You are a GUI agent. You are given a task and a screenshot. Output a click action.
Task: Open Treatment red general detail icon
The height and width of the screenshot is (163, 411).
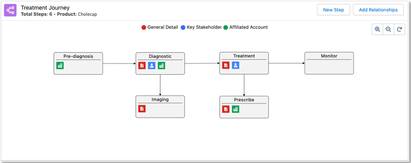(226, 65)
